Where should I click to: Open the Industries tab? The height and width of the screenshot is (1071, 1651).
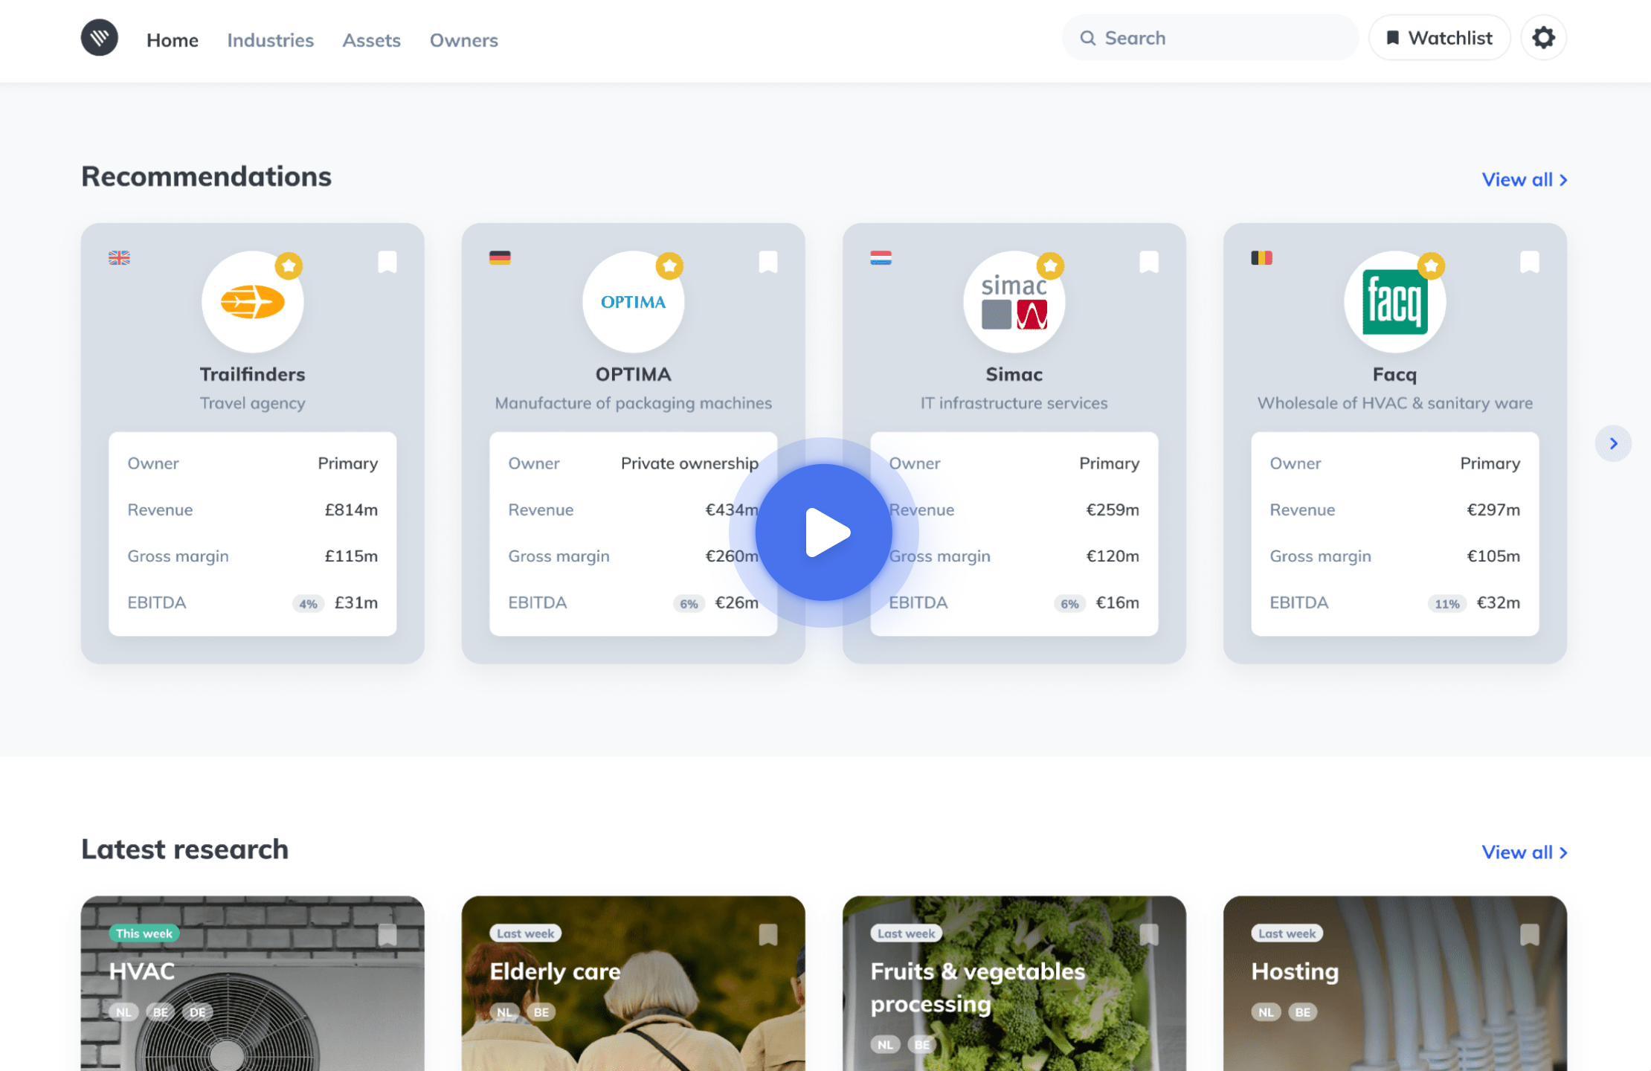(x=271, y=40)
